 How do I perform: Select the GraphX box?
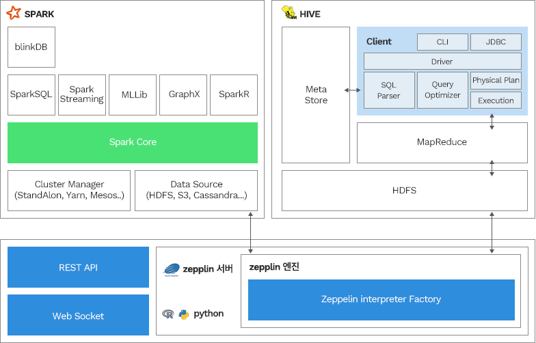click(183, 95)
